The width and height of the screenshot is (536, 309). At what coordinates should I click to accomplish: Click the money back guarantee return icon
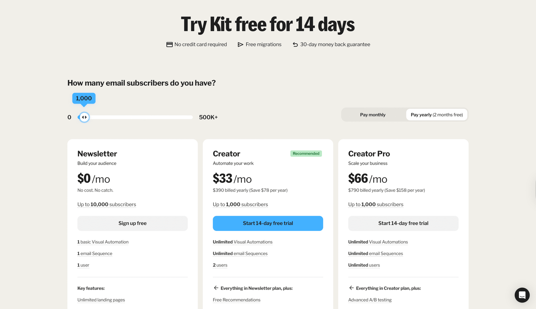coord(295,45)
